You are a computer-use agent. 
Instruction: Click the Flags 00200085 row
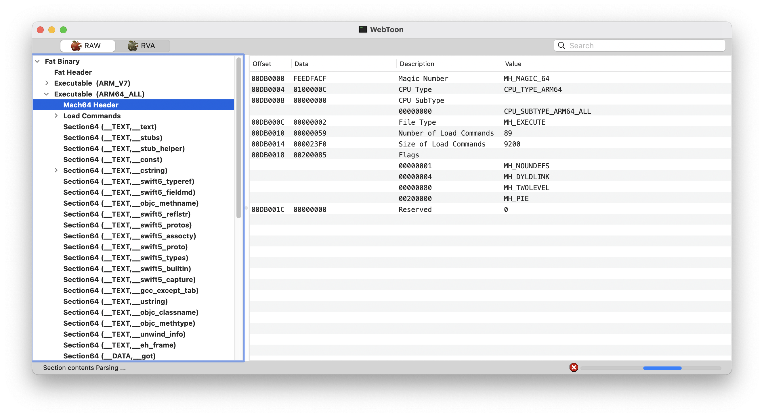click(x=490, y=155)
